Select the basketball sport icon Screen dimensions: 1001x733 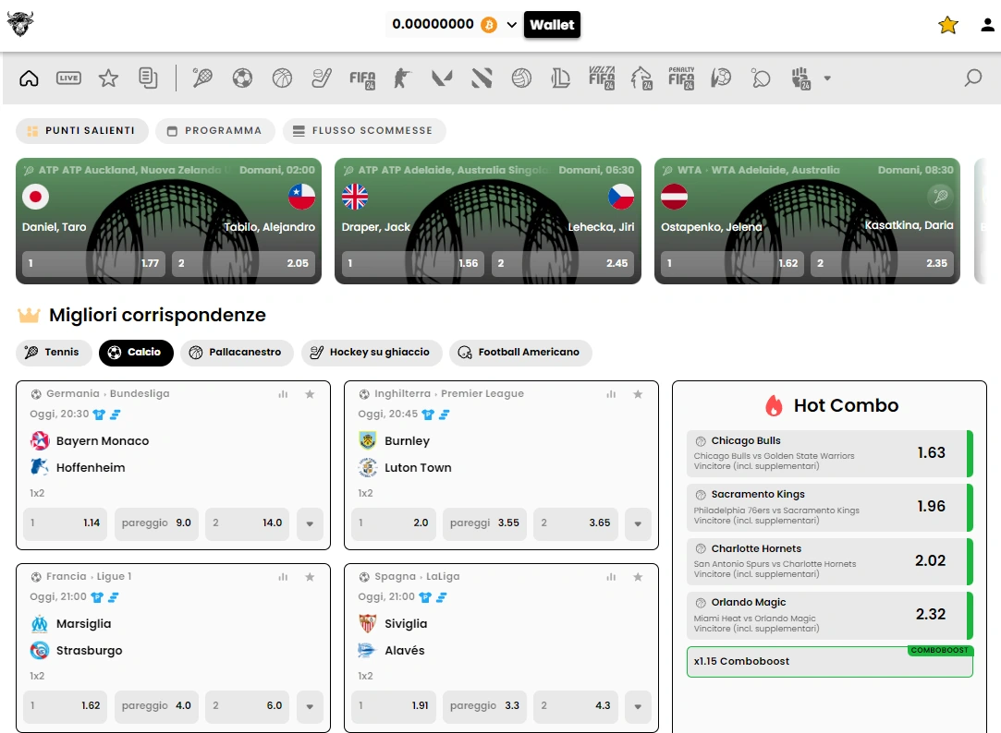[x=282, y=78]
